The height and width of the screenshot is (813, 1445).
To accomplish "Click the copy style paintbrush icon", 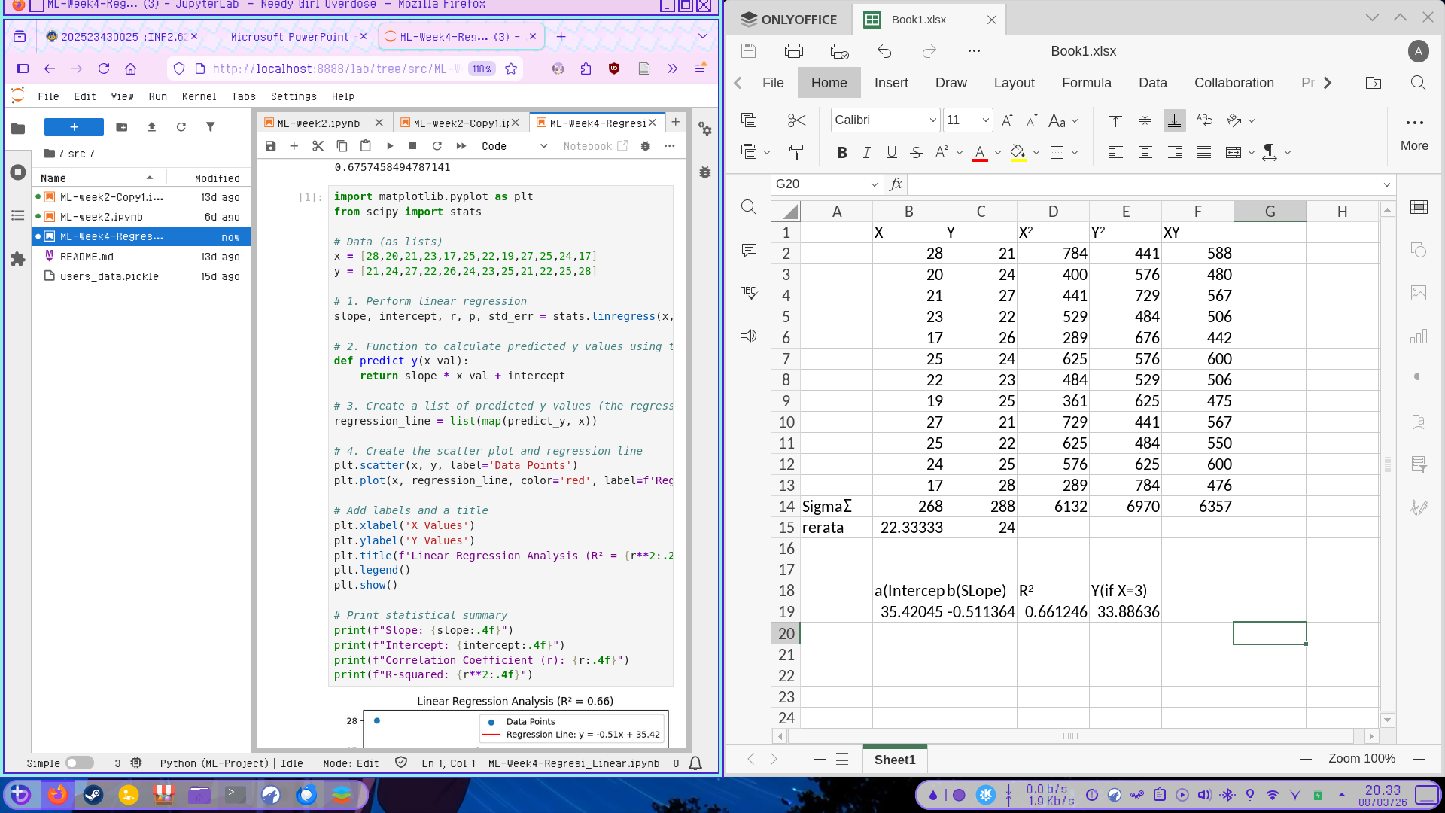I will [x=796, y=153].
